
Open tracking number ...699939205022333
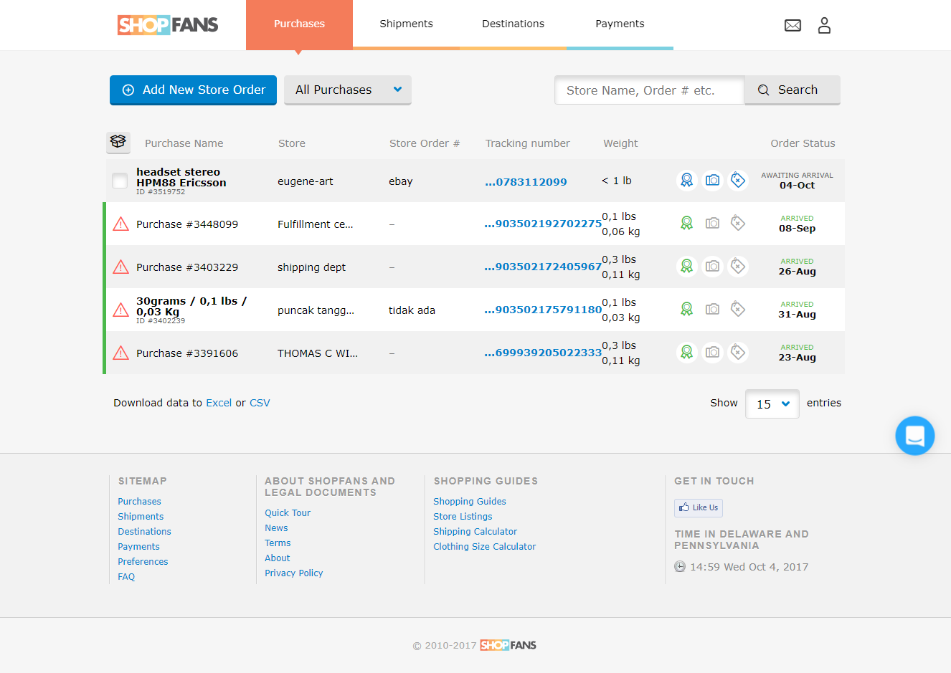point(543,353)
